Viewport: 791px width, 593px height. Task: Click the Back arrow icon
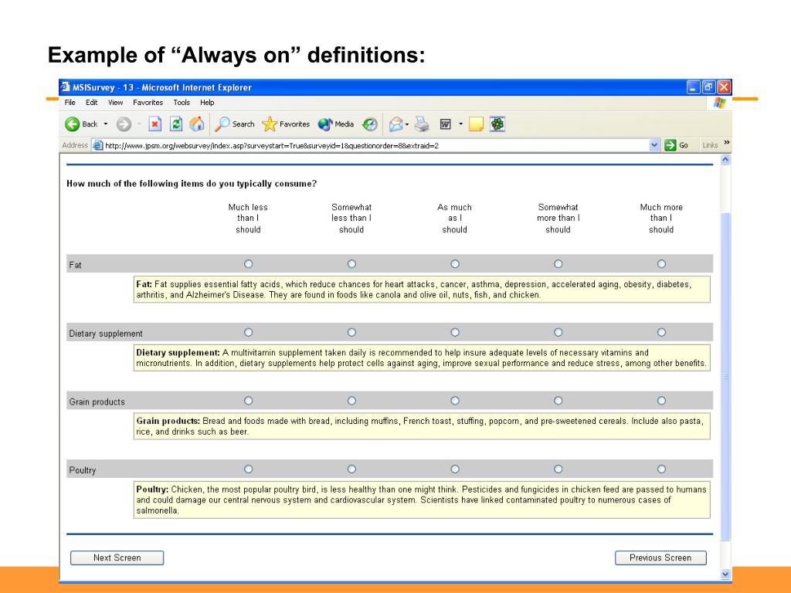click(72, 124)
